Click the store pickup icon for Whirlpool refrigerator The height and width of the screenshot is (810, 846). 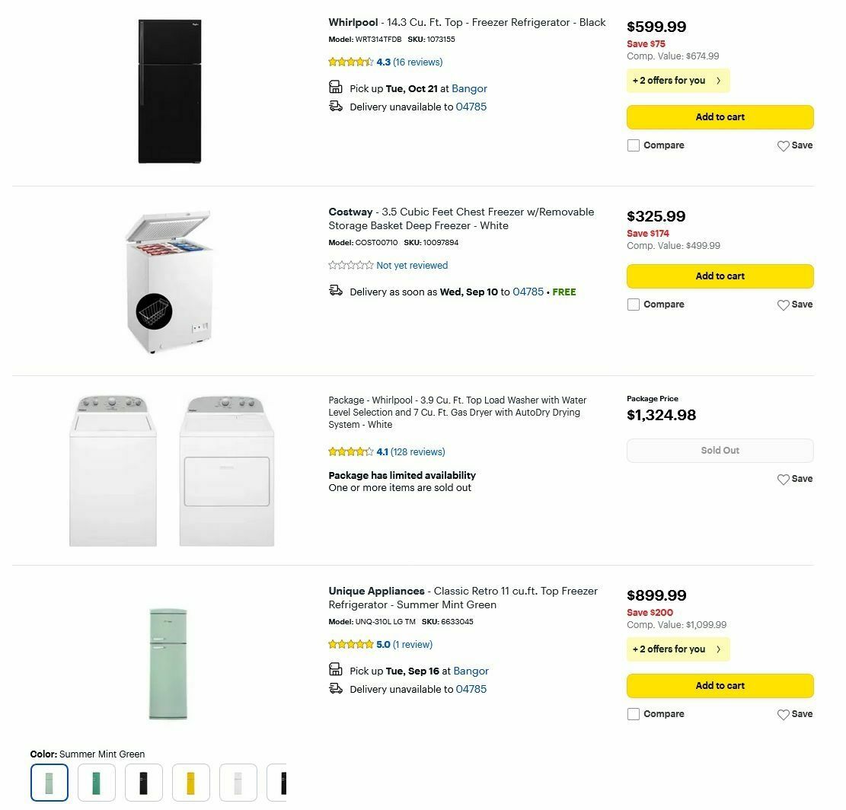click(336, 87)
